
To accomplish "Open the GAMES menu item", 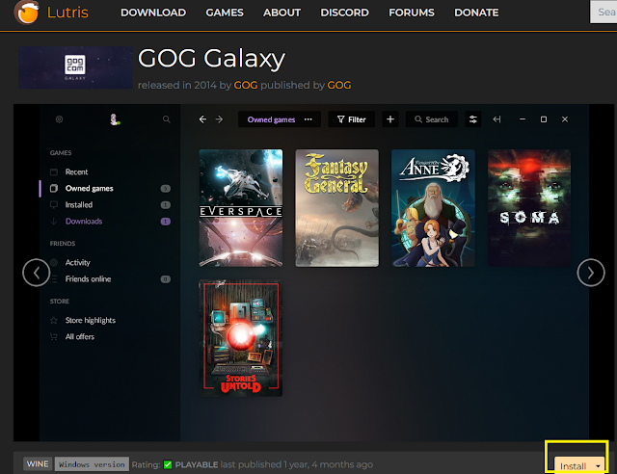I will click(x=225, y=13).
